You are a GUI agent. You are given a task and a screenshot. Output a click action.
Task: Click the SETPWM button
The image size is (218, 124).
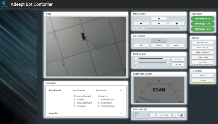tap(164, 115)
